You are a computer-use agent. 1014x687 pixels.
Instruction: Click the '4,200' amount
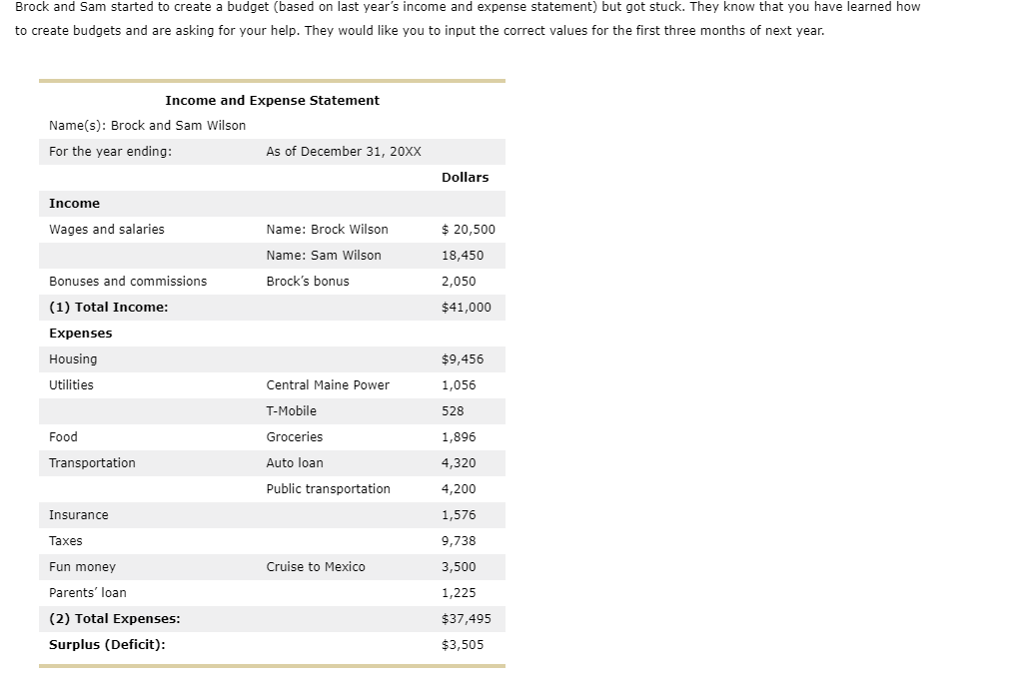point(459,489)
